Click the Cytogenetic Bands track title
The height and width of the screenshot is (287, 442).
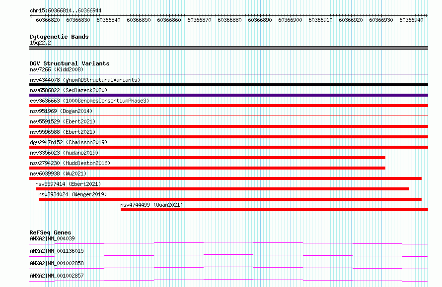click(x=59, y=37)
